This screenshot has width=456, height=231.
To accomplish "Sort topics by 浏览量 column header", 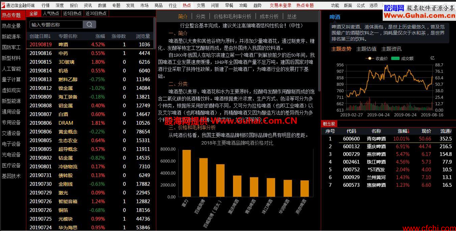I will (x=143, y=36).
